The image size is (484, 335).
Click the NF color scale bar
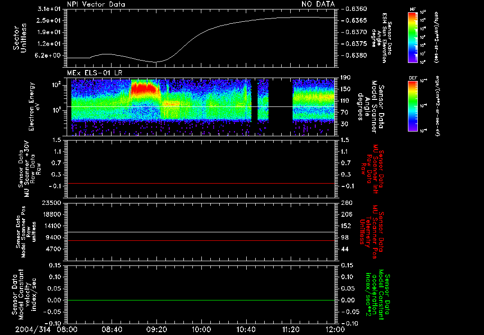[413, 37]
